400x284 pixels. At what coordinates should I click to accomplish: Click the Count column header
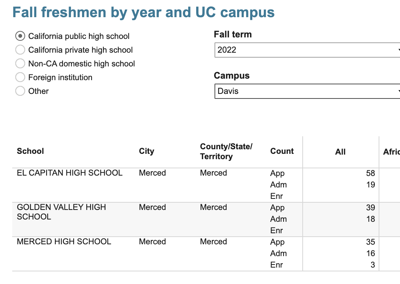[x=282, y=151]
